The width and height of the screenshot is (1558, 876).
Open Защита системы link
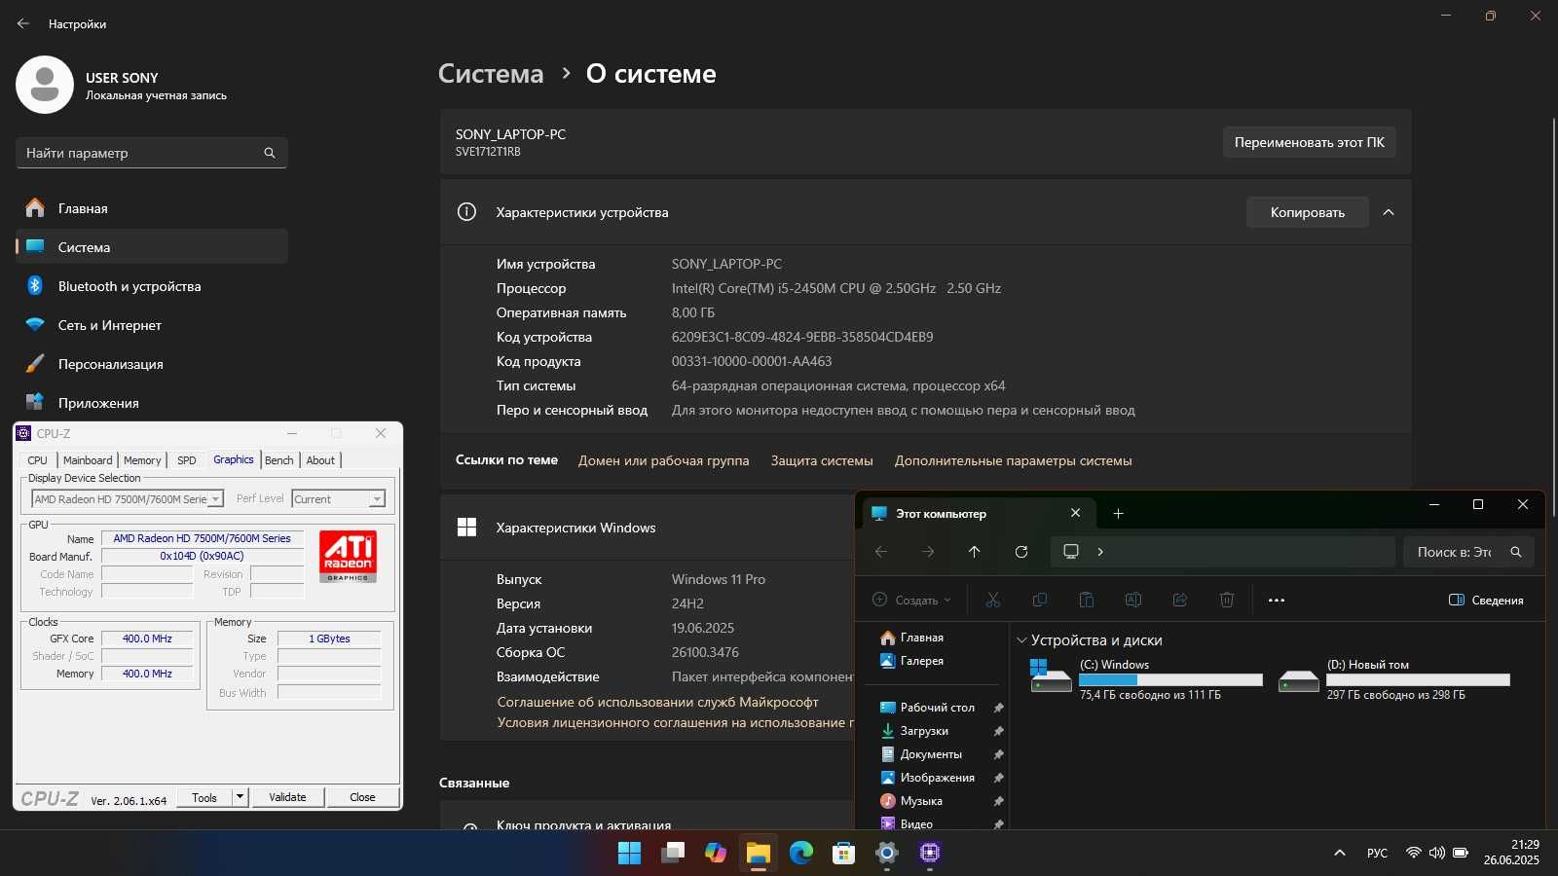click(822, 460)
